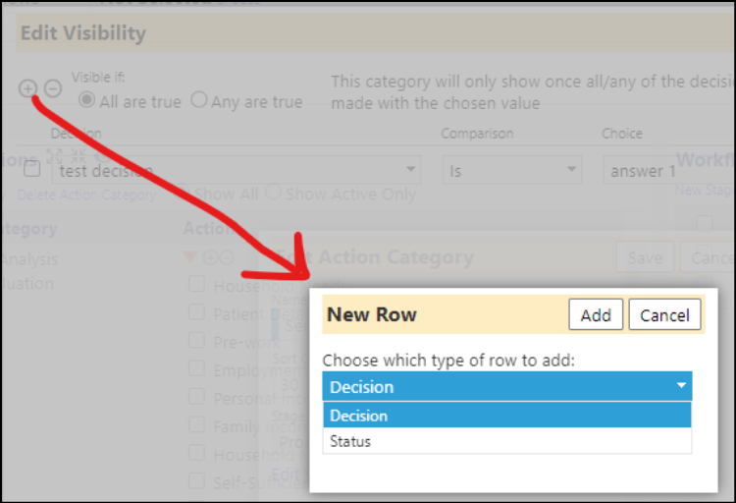Click the add row plus icon
The height and width of the screenshot is (503, 736).
tap(28, 88)
